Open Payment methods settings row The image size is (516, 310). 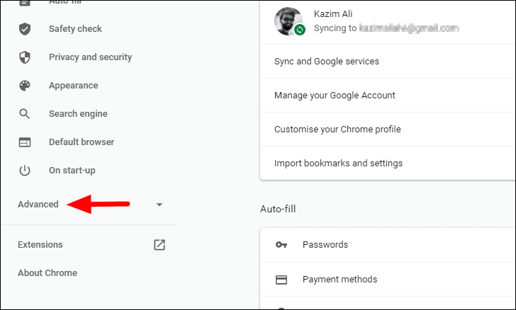[388, 280]
